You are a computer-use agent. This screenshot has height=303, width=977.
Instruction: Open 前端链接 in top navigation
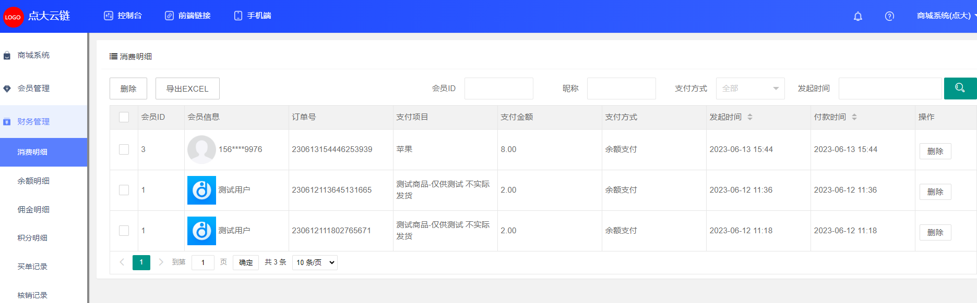[x=187, y=16]
